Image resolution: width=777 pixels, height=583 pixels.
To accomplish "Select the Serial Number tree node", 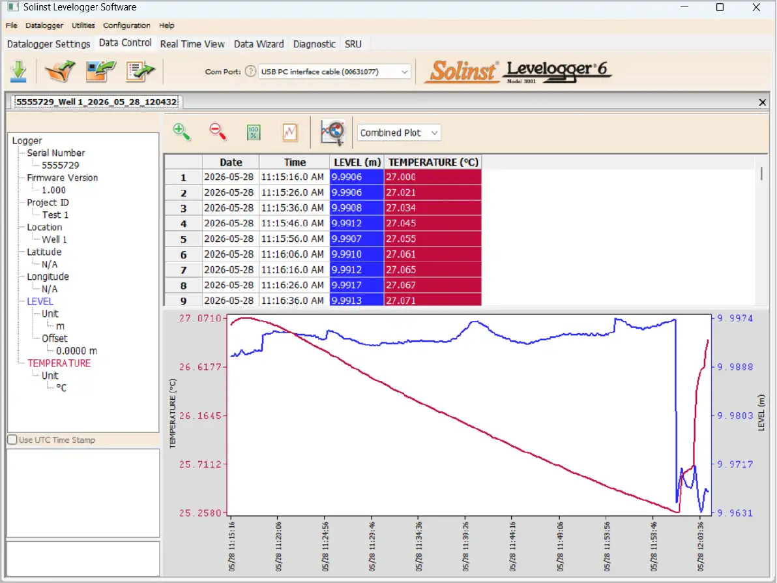I will [55, 153].
